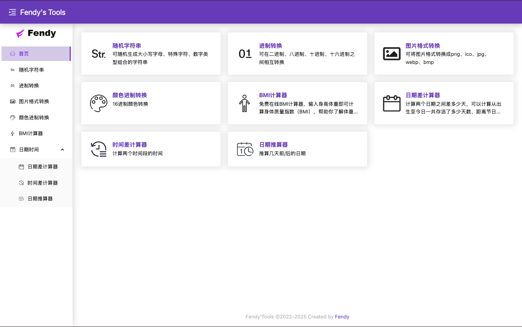
Task: Toggle the sidebar menu collapse icon
Action: pos(12,12)
